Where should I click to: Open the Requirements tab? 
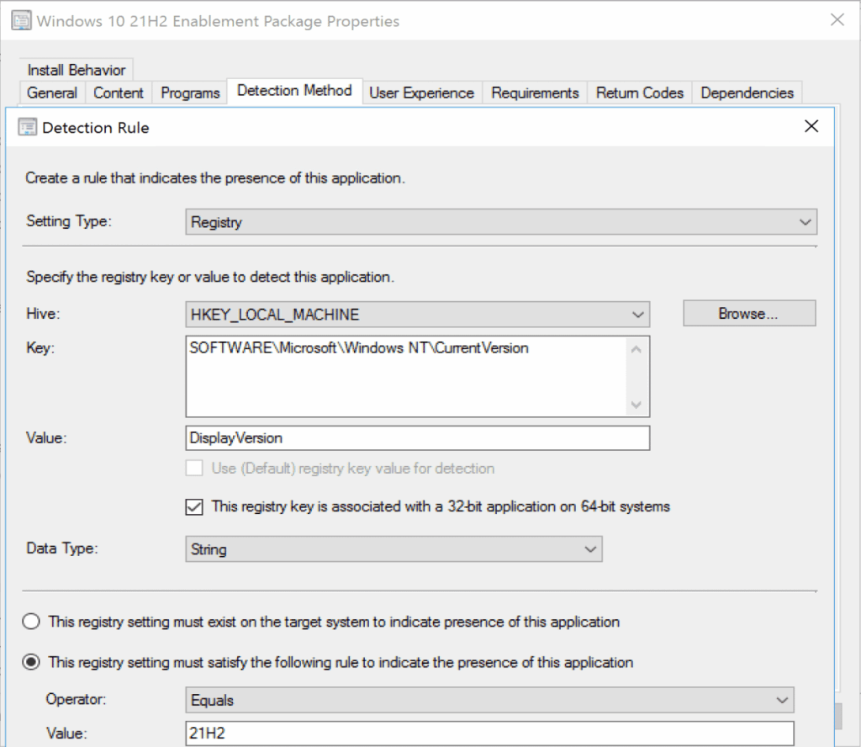534,93
